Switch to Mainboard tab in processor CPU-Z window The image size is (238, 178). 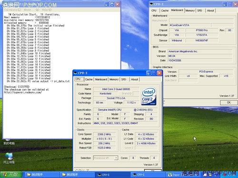[x=101, y=79]
